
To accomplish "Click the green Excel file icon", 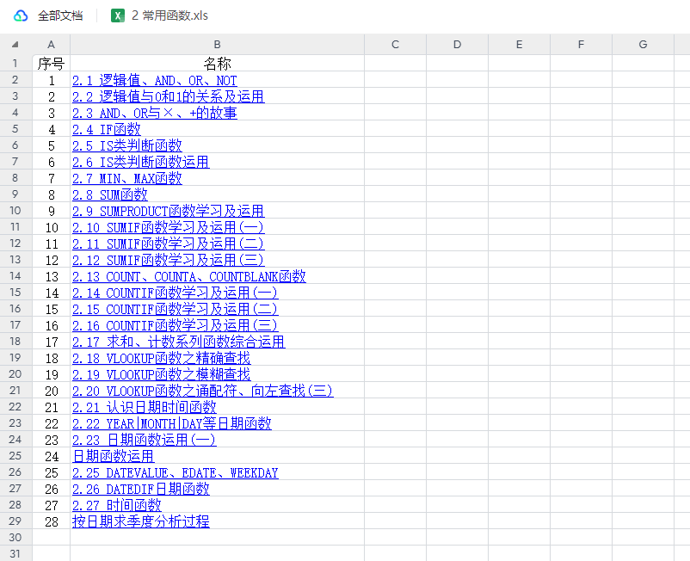I will tap(118, 15).
